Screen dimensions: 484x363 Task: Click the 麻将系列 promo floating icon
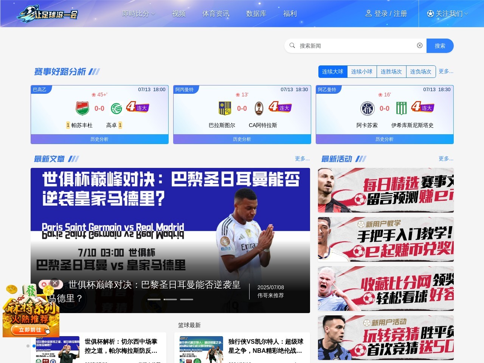[x=30, y=310]
